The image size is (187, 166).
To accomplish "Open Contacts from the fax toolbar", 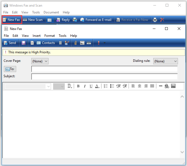I will (x=46, y=43).
